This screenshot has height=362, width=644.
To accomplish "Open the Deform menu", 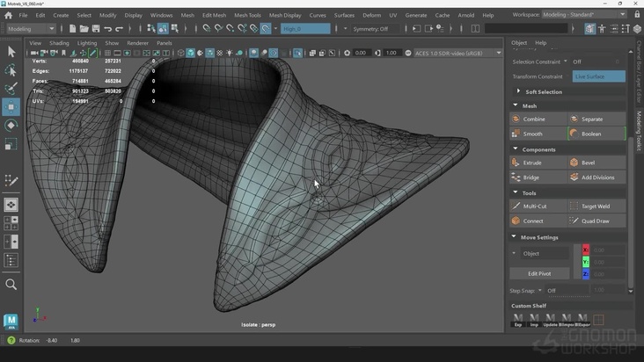I will [x=371, y=15].
